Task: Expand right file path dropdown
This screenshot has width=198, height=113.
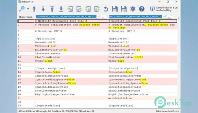Action: (x=164, y=17)
